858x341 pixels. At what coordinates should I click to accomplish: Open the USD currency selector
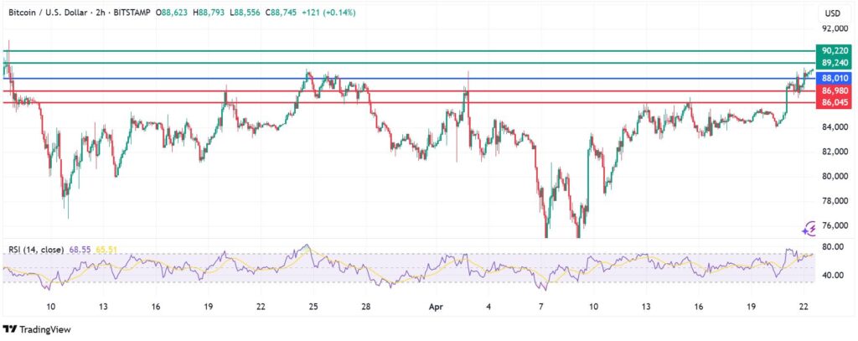(x=832, y=13)
